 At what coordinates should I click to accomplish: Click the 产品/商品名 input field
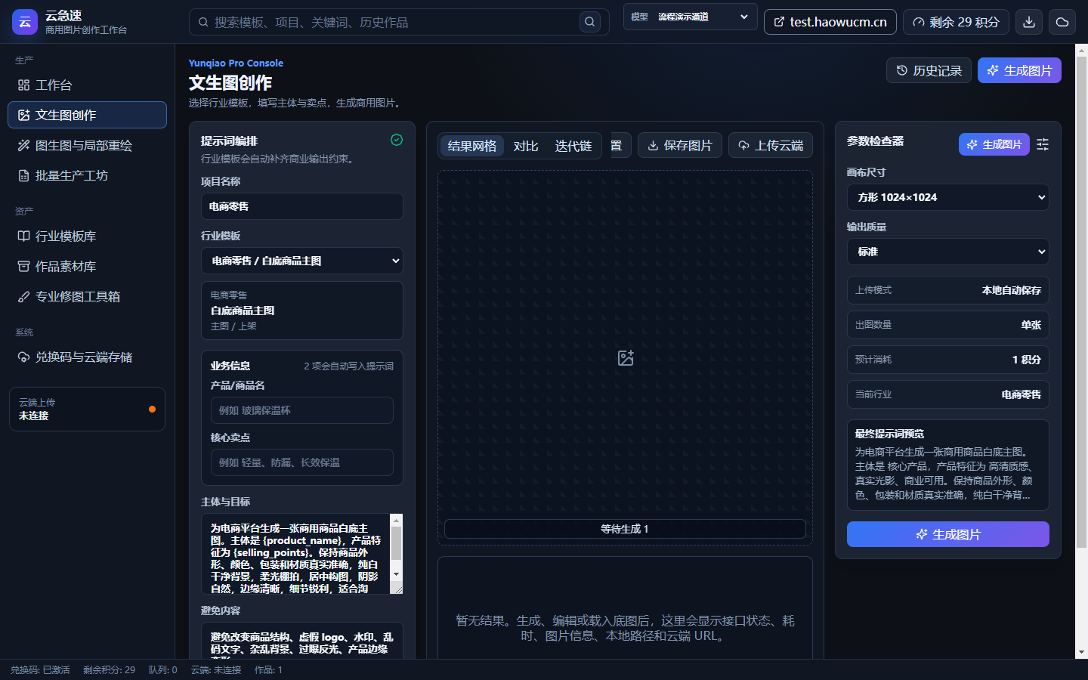302,410
